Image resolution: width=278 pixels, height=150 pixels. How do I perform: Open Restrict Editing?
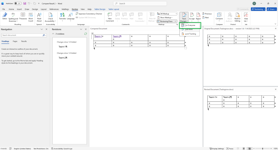pos(237,17)
